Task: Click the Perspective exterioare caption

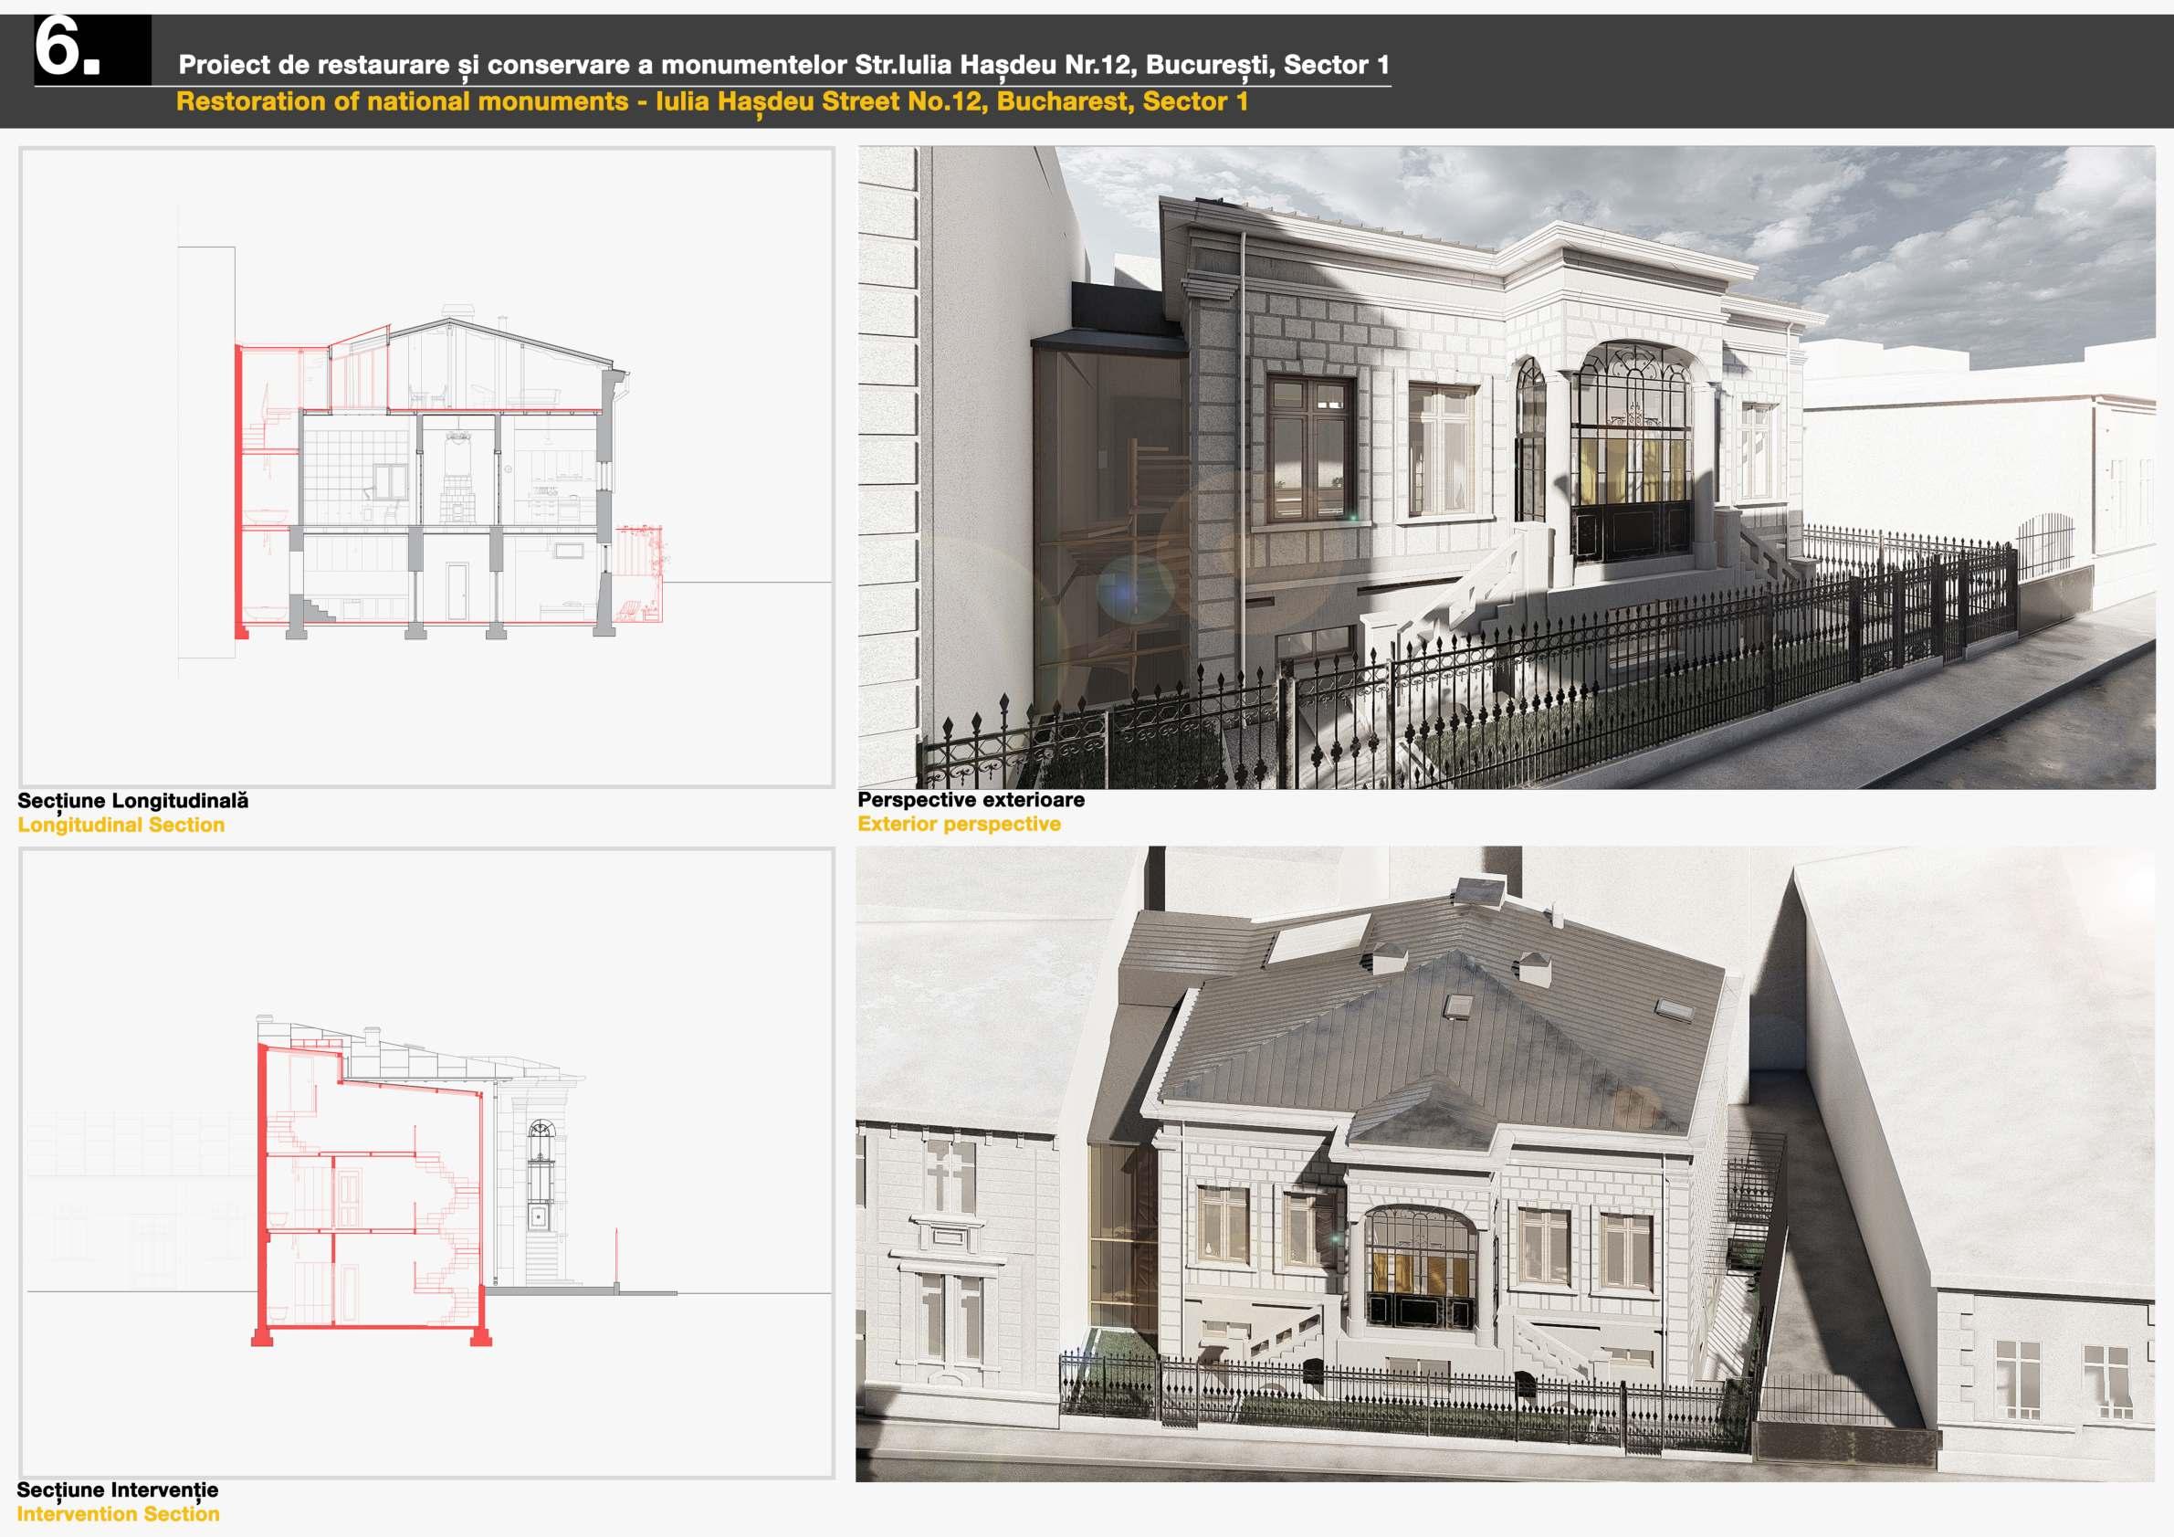Action: click(x=971, y=799)
